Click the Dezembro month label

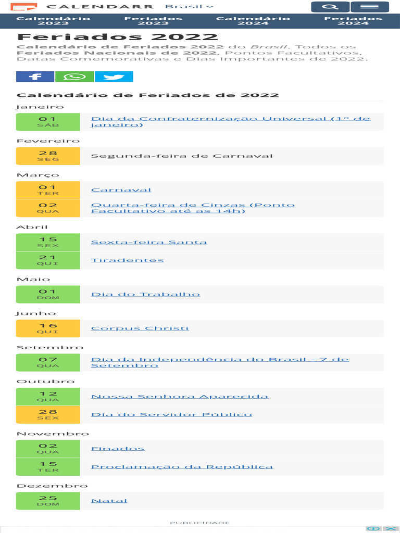tap(52, 486)
